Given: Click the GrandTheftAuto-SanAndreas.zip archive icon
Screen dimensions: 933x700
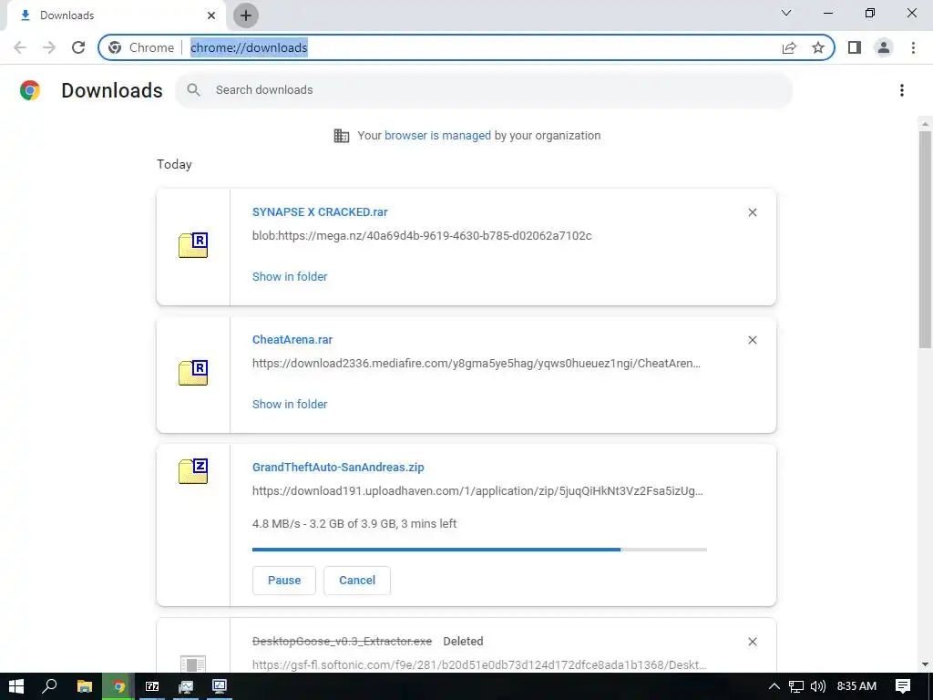Looking at the screenshot, I should (193, 471).
